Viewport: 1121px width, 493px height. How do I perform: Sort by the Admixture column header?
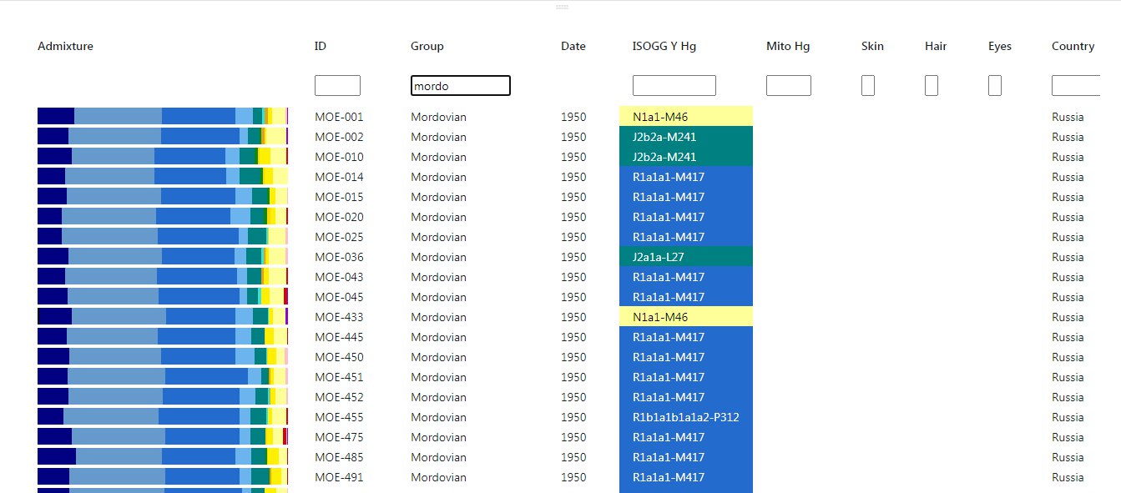tap(65, 47)
